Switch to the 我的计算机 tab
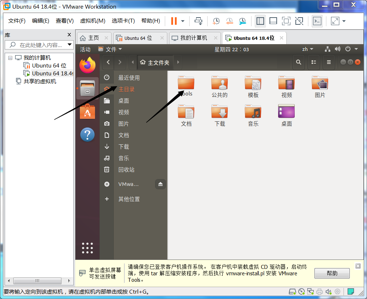This screenshot has height=299, width=367. coord(194,38)
